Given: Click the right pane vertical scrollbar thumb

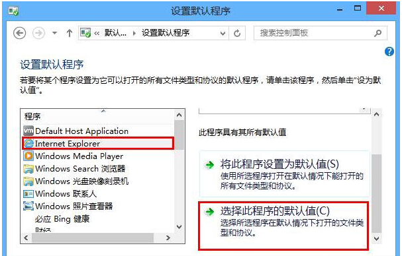Looking at the screenshot, I should (x=377, y=194).
